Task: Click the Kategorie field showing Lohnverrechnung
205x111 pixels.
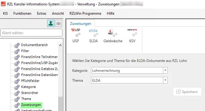Action: [x=127, y=70]
